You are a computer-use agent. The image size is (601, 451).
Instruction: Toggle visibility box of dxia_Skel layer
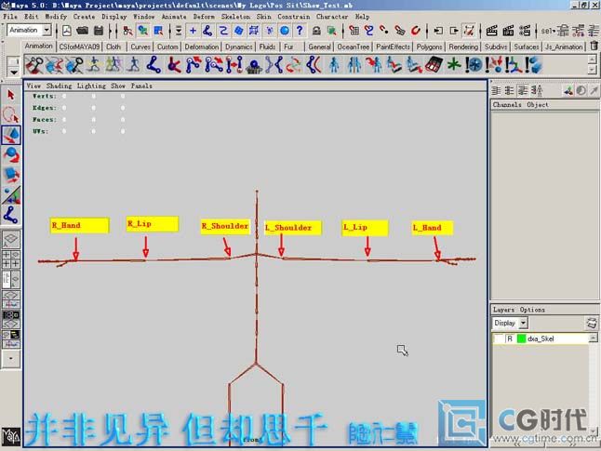tap(499, 338)
